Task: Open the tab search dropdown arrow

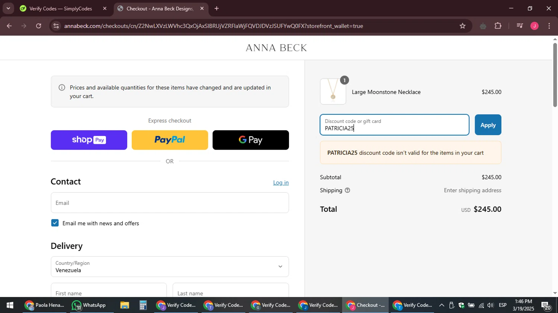Action: [x=8, y=8]
